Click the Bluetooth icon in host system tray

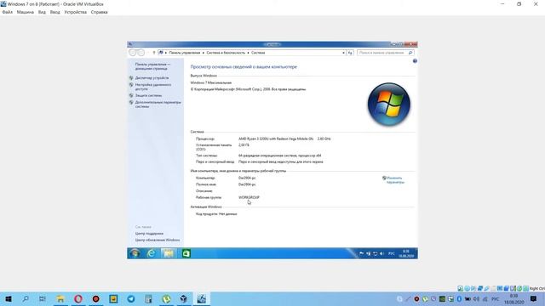[x=459, y=298]
